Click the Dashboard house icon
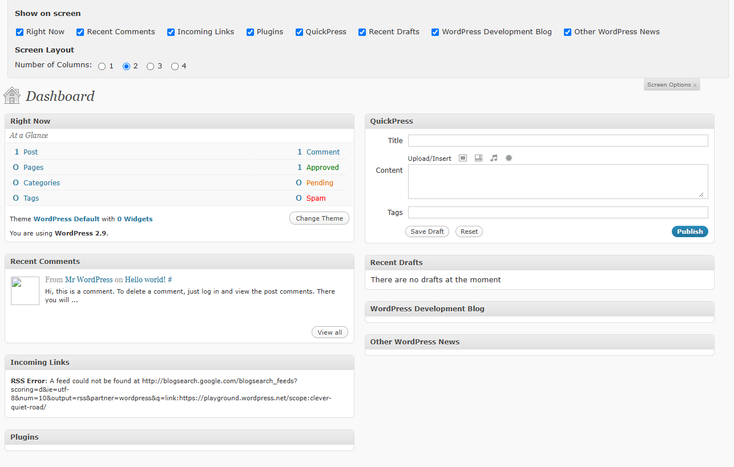The width and height of the screenshot is (734, 467). click(12, 95)
